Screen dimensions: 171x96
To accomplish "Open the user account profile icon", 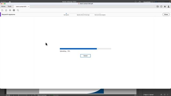I will click(169, 6).
